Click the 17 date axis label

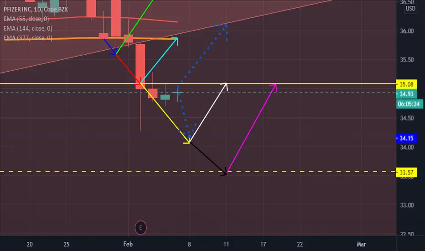tap(263, 244)
